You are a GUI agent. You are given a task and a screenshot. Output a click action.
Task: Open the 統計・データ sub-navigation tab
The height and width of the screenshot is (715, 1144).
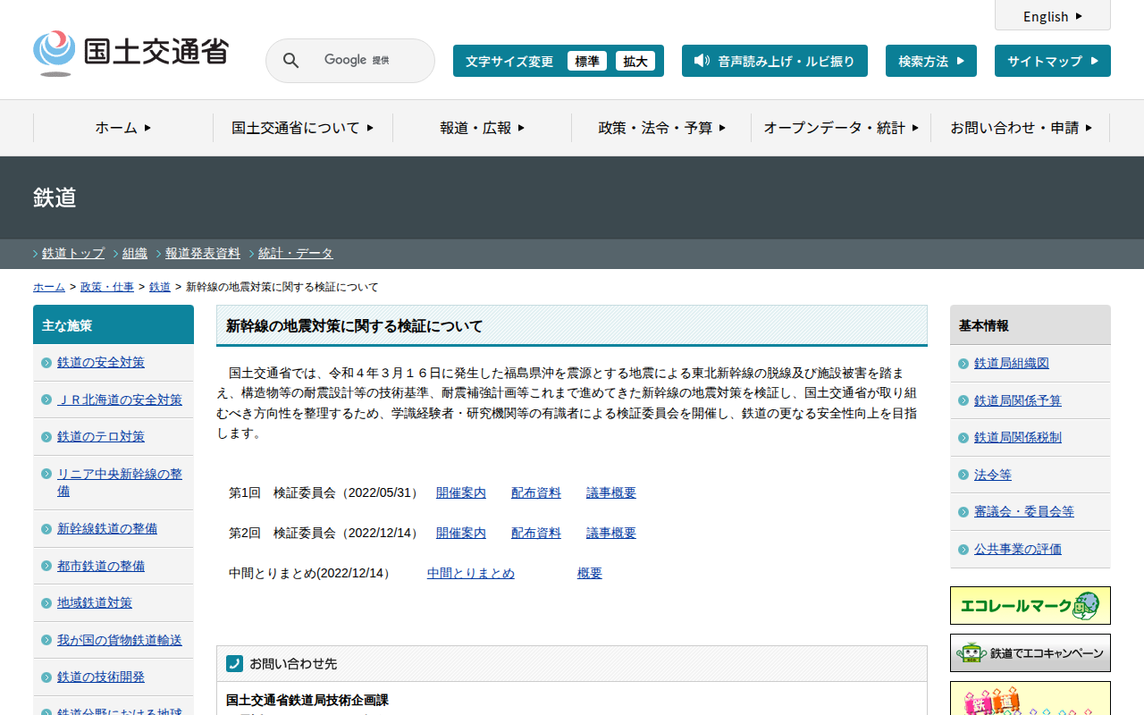point(295,253)
